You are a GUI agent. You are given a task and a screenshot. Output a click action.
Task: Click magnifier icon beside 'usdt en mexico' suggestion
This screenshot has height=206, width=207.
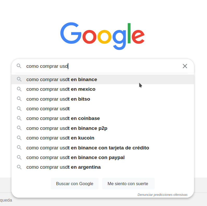point(19,89)
